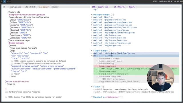Expand the gnu/home-services/shellutils.scm diff arrow
This screenshot has width=183, height=103.
pos(92,27)
